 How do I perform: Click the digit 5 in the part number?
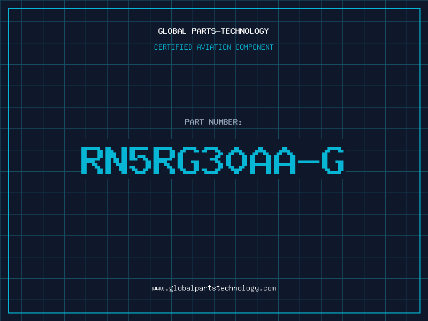click(x=140, y=160)
